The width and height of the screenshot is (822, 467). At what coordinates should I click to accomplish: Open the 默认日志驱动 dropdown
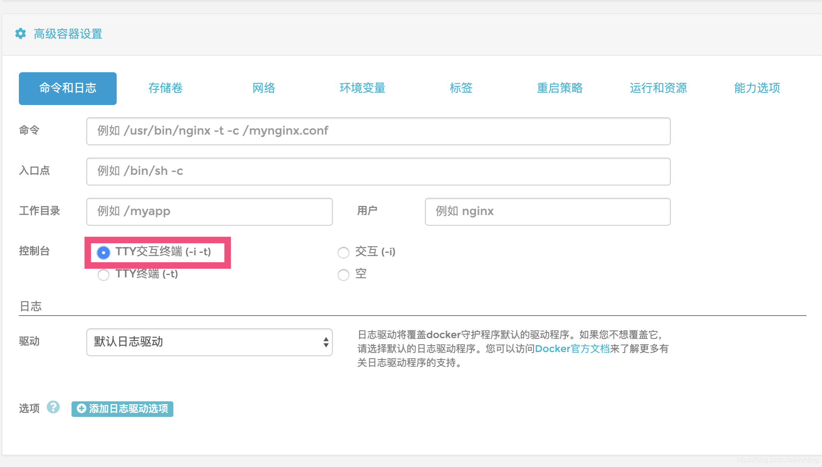tap(210, 342)
